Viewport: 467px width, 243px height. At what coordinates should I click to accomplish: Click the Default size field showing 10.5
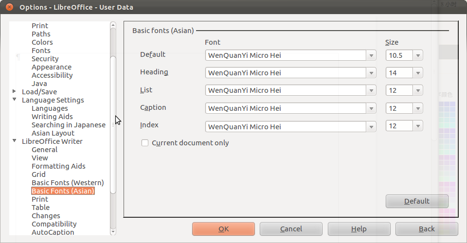[x=399, y=55]
